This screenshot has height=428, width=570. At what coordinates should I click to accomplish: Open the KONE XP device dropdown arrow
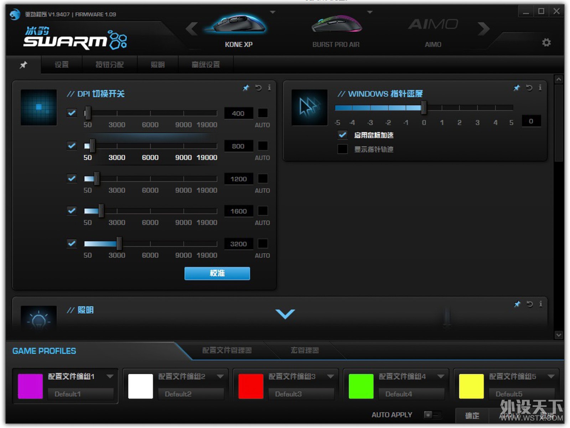[273, 12]
